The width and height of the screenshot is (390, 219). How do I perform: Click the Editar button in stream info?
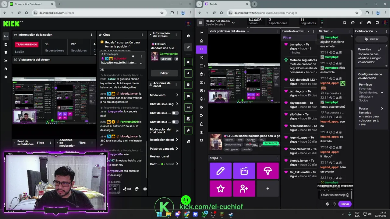165,73
